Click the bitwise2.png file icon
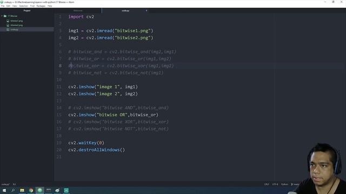This screenshot has width=346, height=194. point(8,25)
